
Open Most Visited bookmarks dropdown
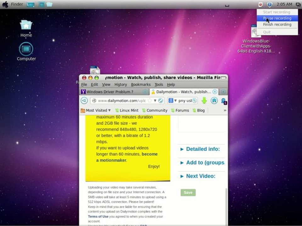96,110
